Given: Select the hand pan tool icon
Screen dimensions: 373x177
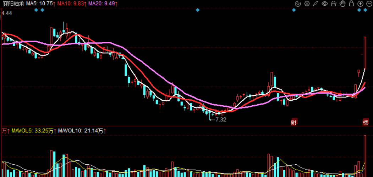Looking at the screenshot, I should coord(342,4).
